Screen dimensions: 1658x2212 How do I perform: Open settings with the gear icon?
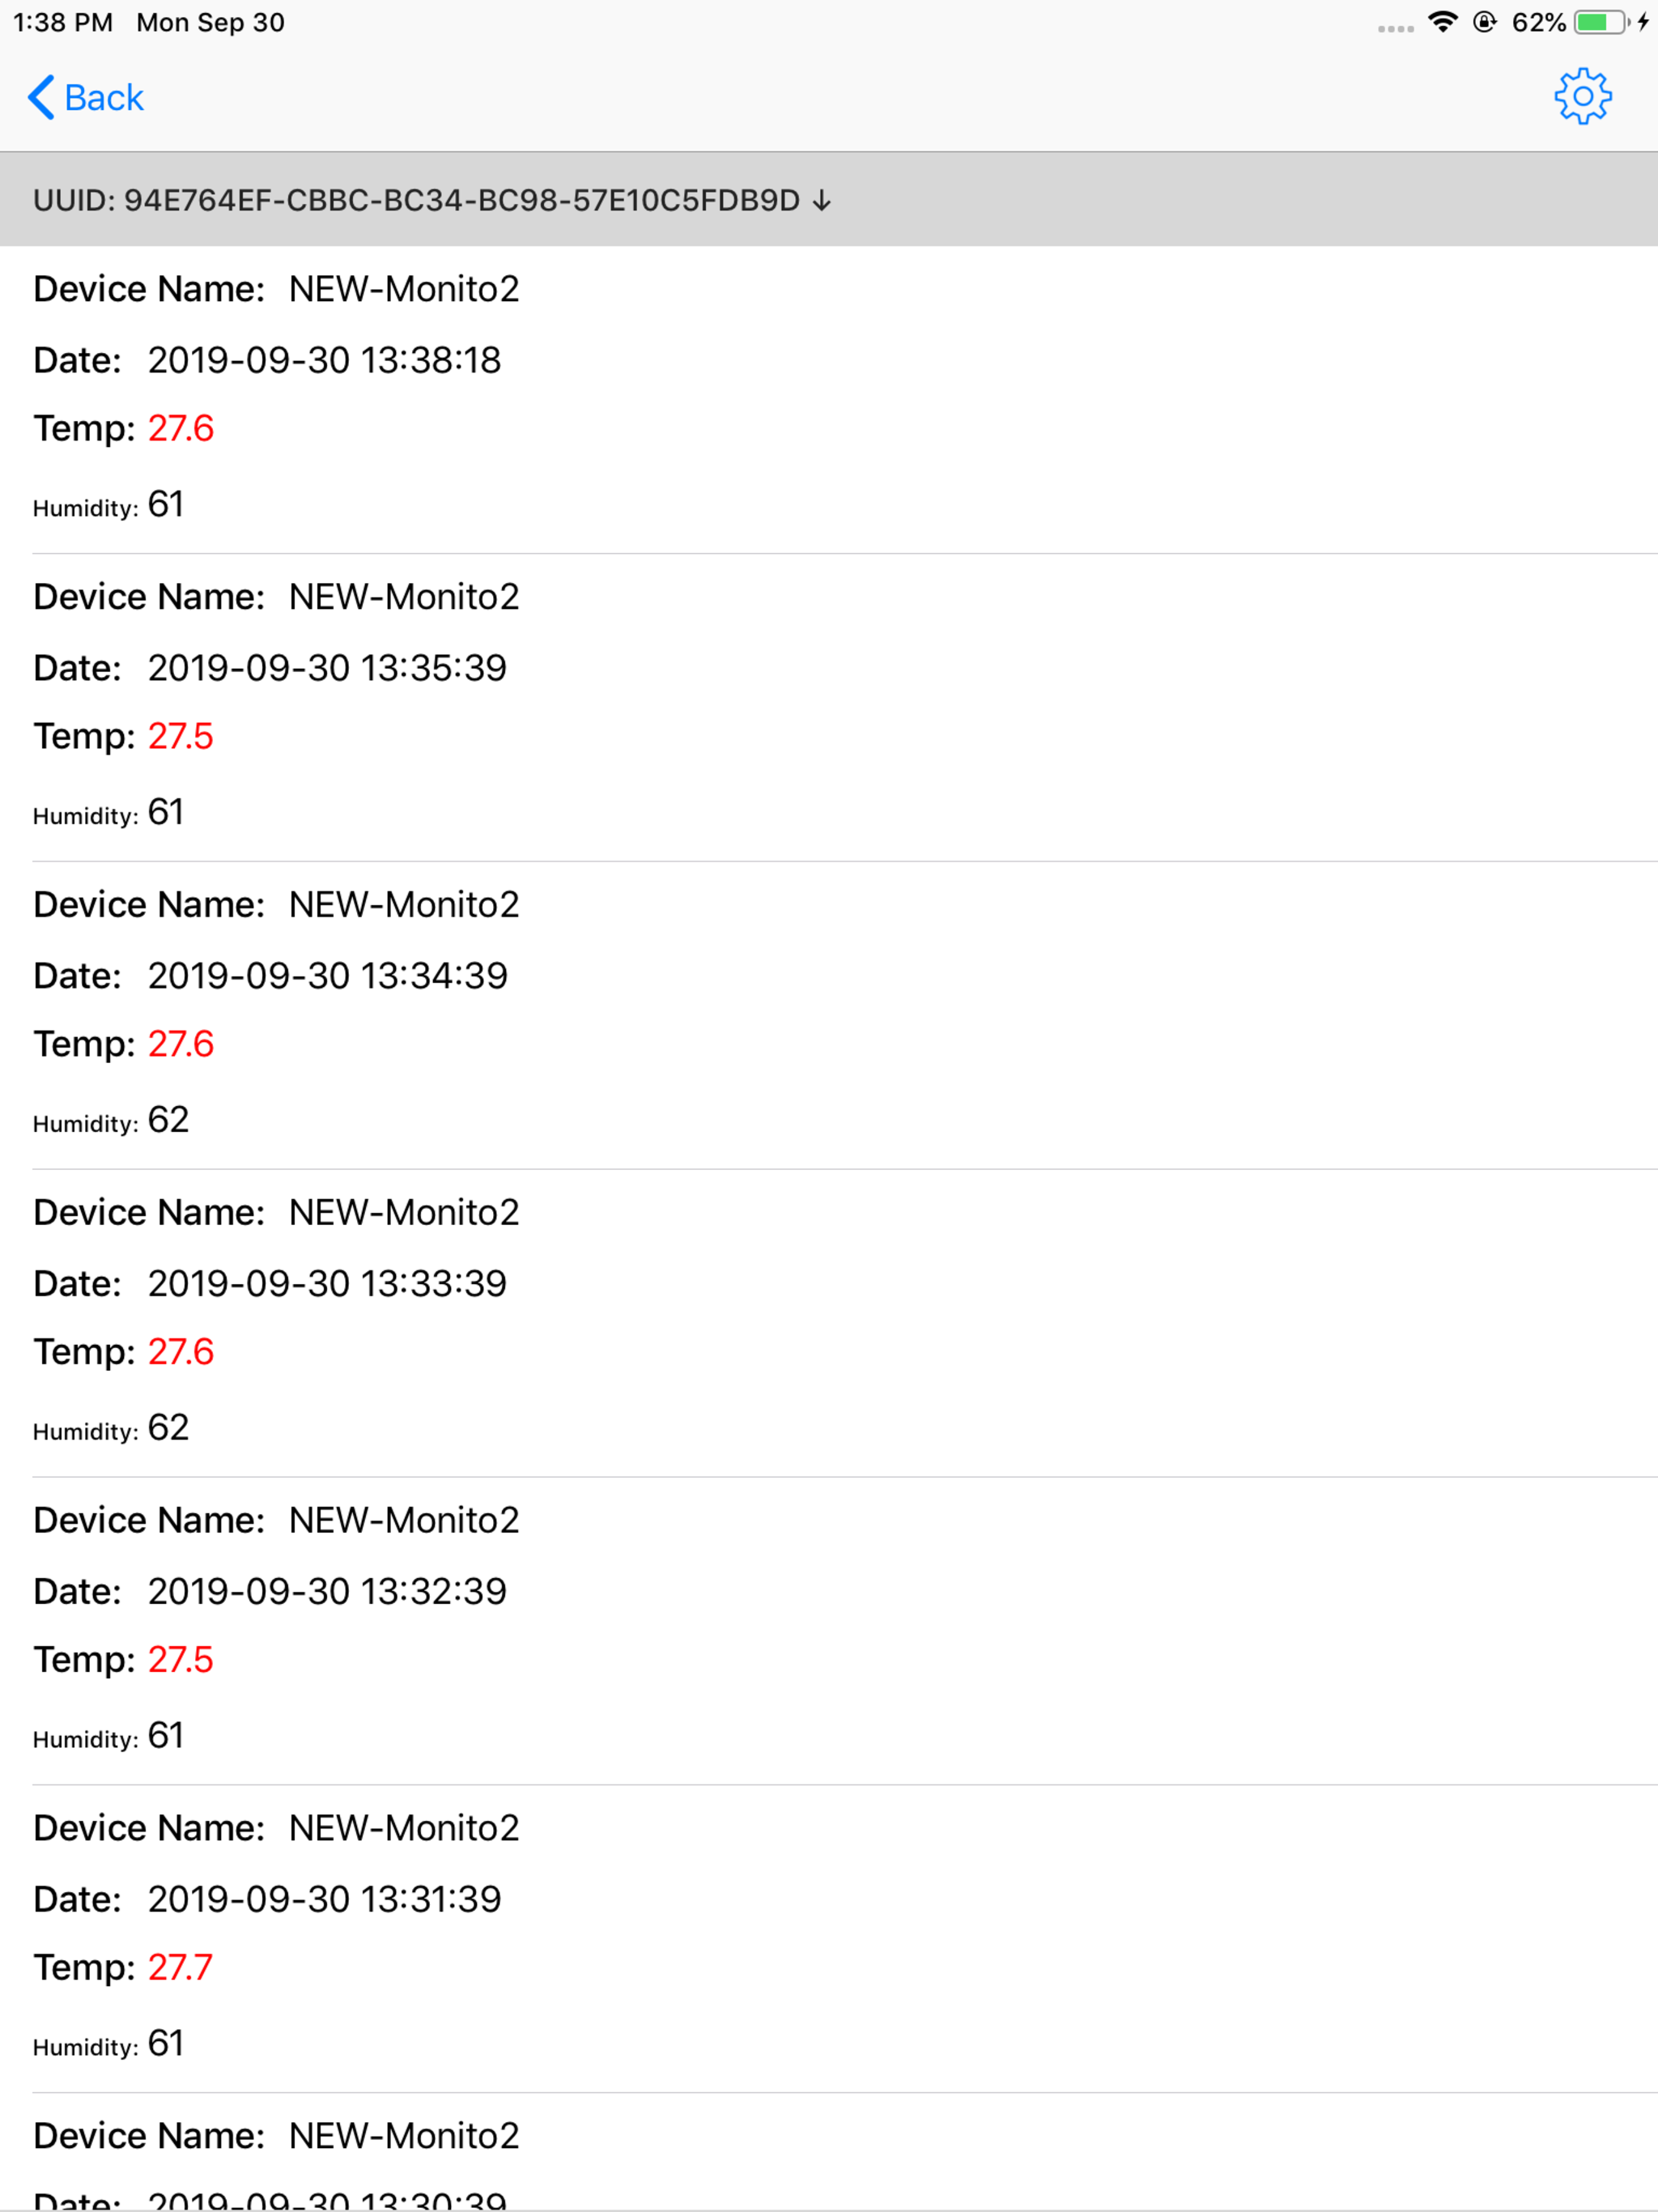[x=1582, y=97]
